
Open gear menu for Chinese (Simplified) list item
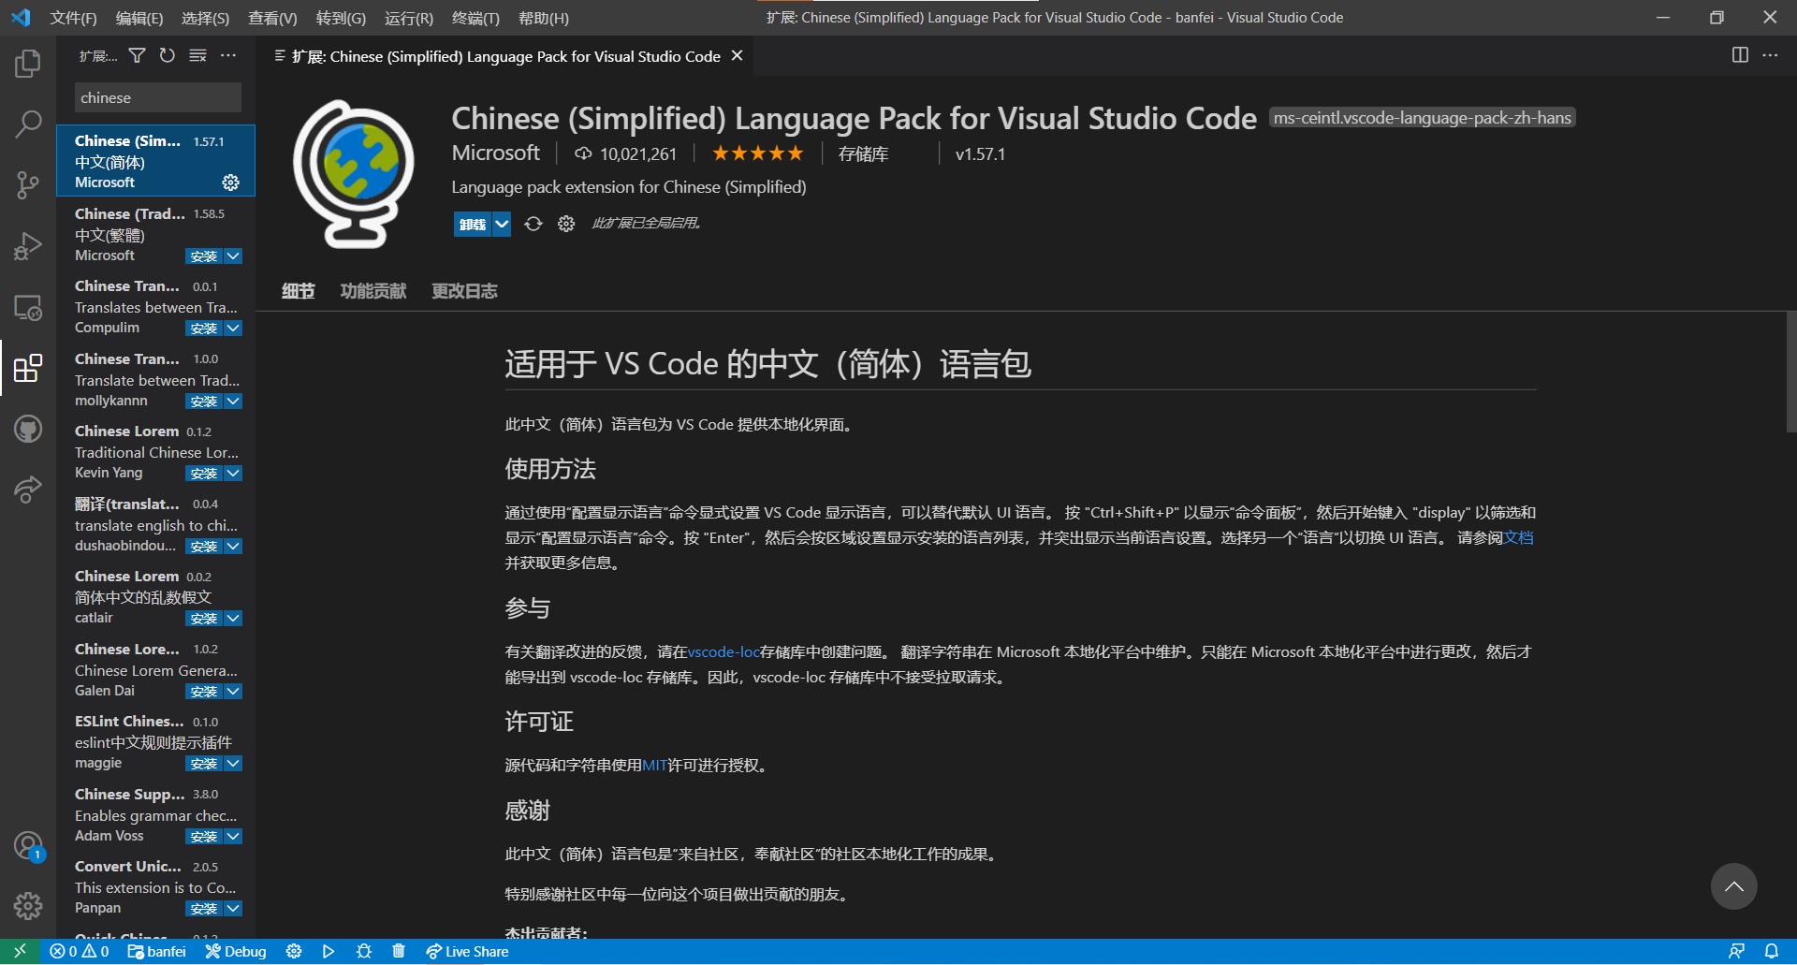point(231,183)
